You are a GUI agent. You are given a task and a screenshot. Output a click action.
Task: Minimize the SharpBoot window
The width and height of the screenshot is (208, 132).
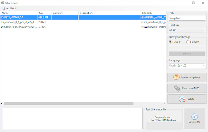click(x=184, y=3)
